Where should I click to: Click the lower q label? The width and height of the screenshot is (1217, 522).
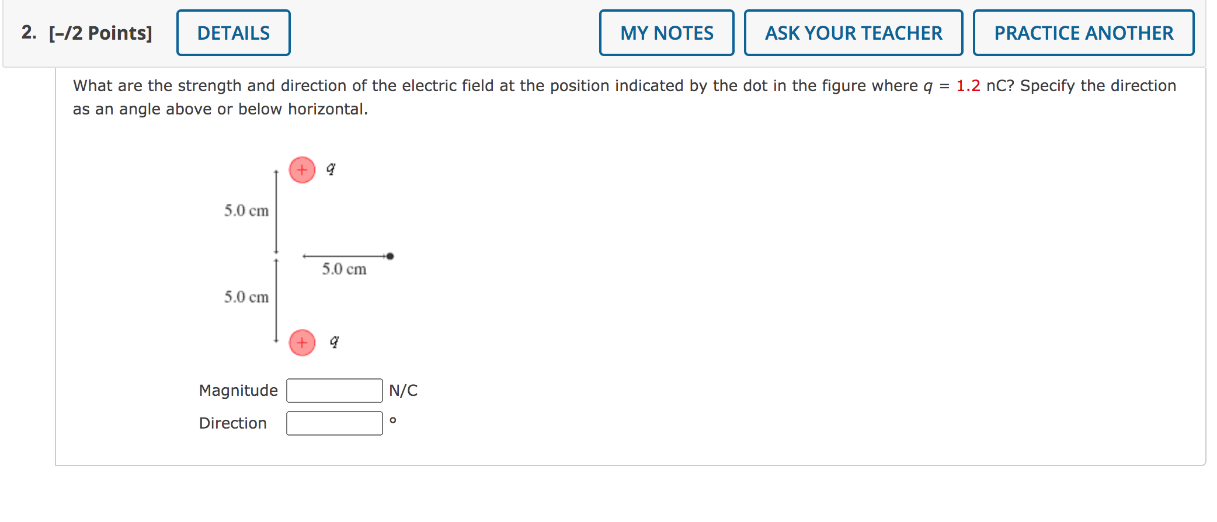coord(333,342)
